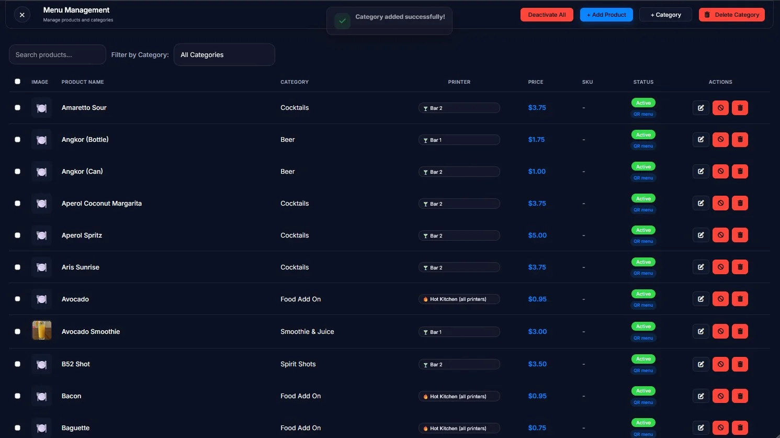Click the Product Name column header
Screen dimensions: 780x438
[x=83, y=82]
